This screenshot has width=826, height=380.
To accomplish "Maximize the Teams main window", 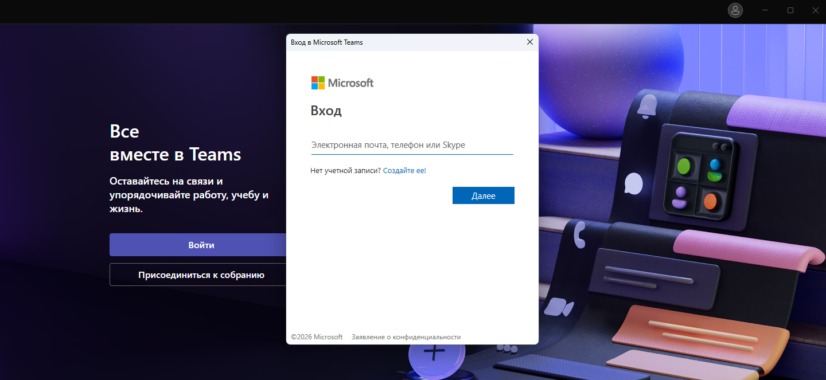I will (790, 10).
